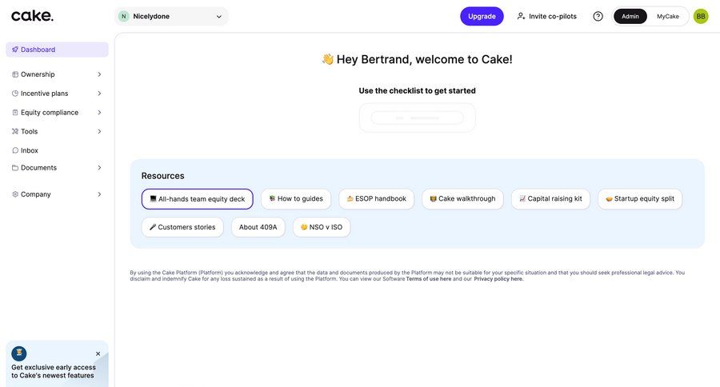720x387 pixels.
Task: Click the Upgrade button
Action: (x=482, y=16)
